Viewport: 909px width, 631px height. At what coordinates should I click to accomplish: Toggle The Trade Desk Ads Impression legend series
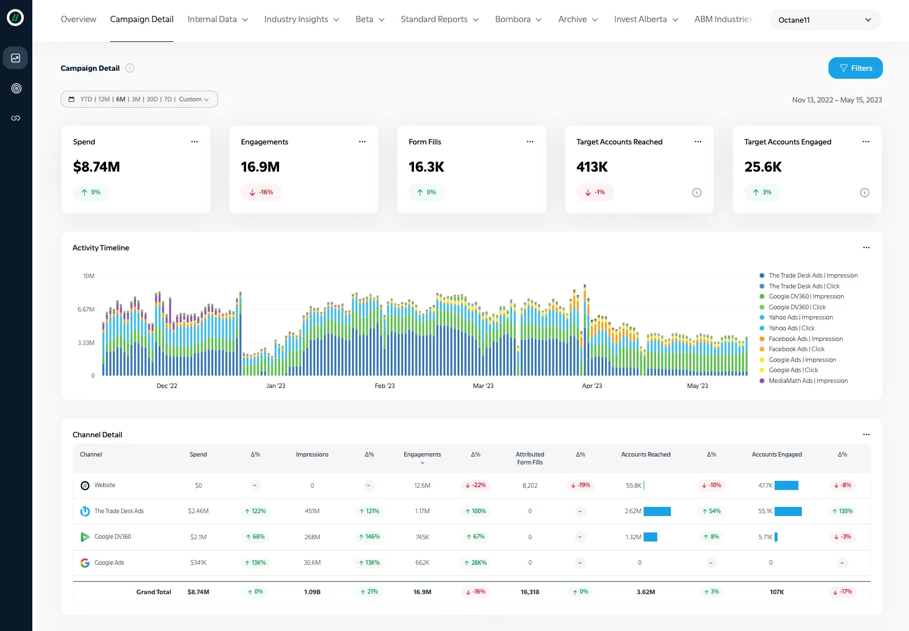tap(813, 276)
